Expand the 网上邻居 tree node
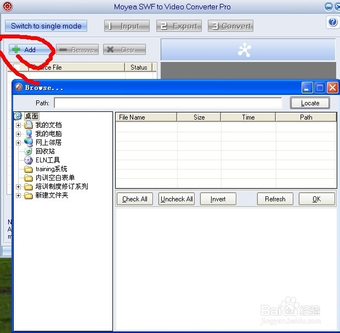 click(x=19, y=143)
